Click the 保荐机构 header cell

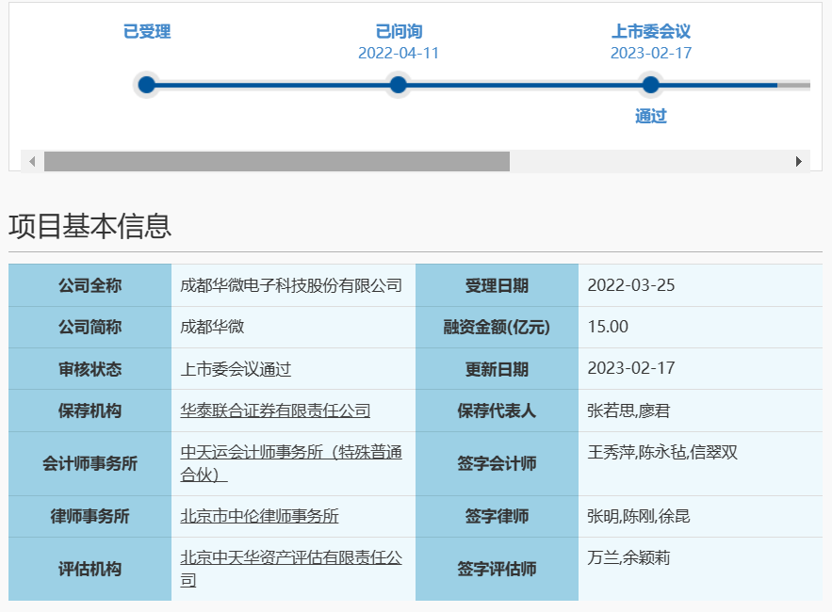[90, 411]
